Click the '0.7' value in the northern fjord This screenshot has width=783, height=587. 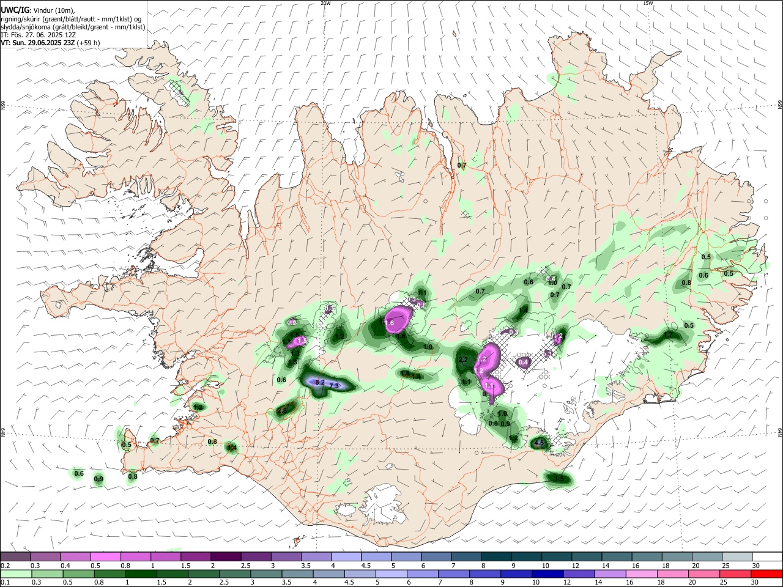point(462,166)
